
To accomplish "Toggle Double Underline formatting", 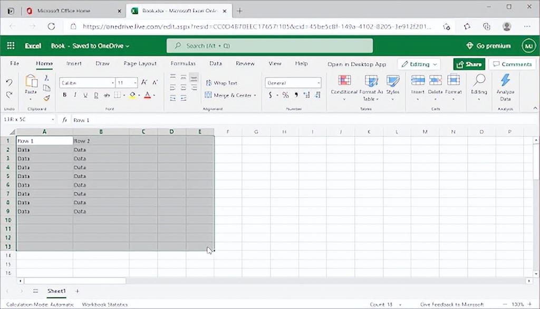I will pos(96,95).
